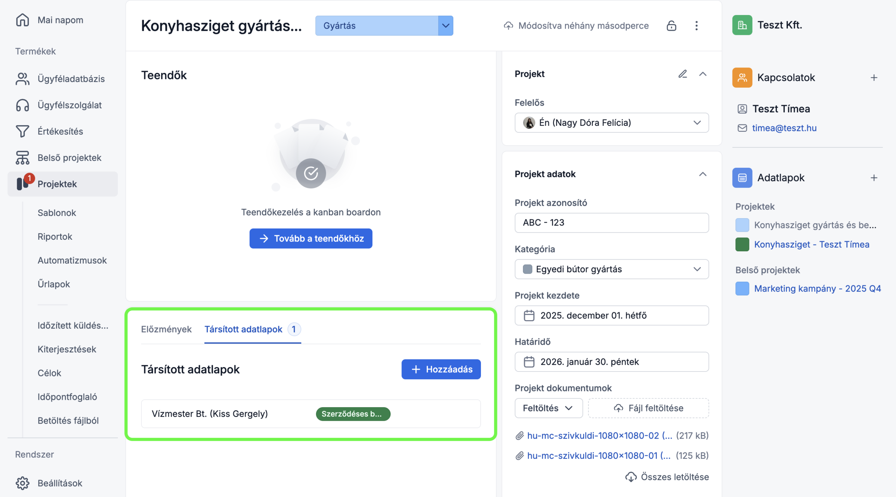Expand the Felelős assignee dropdown

tap(697, 123)
